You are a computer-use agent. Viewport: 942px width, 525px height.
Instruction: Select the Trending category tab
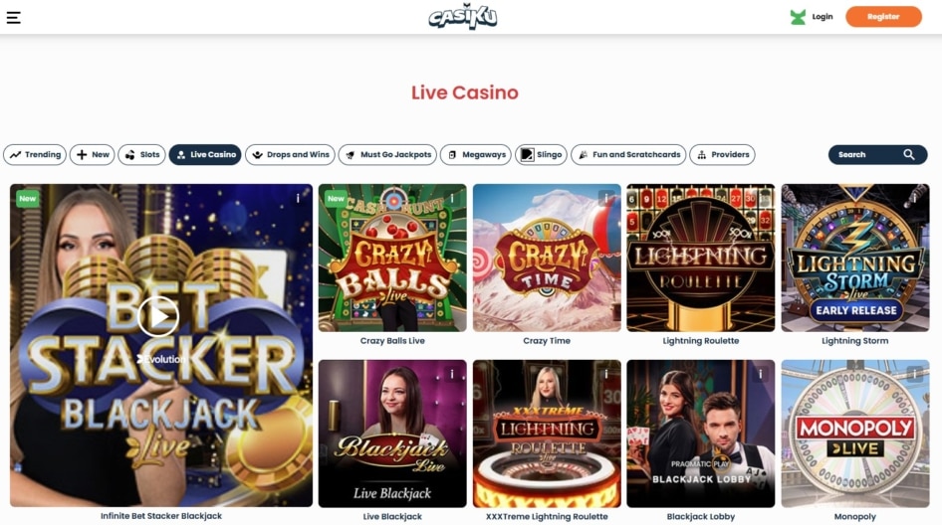pyautogui.click(x=35, y=155)
